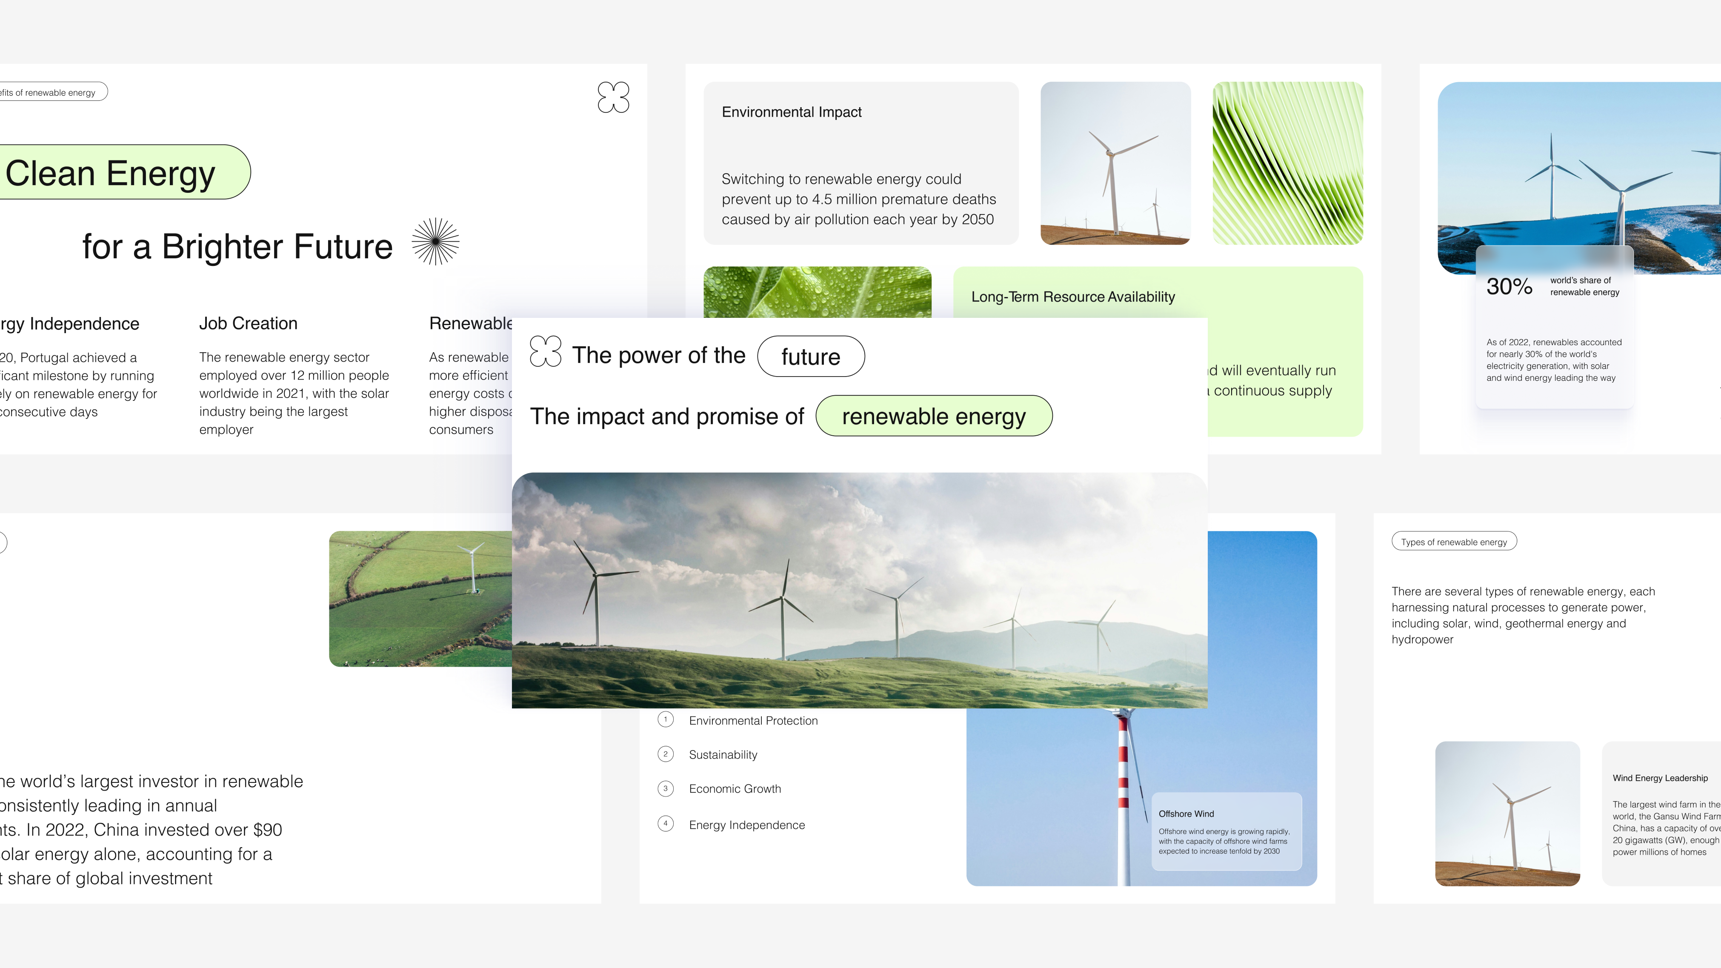Click 'Switching to renewable energy could' paragraph
This screenshot has height=968, width=1721.
pos(858,199)
